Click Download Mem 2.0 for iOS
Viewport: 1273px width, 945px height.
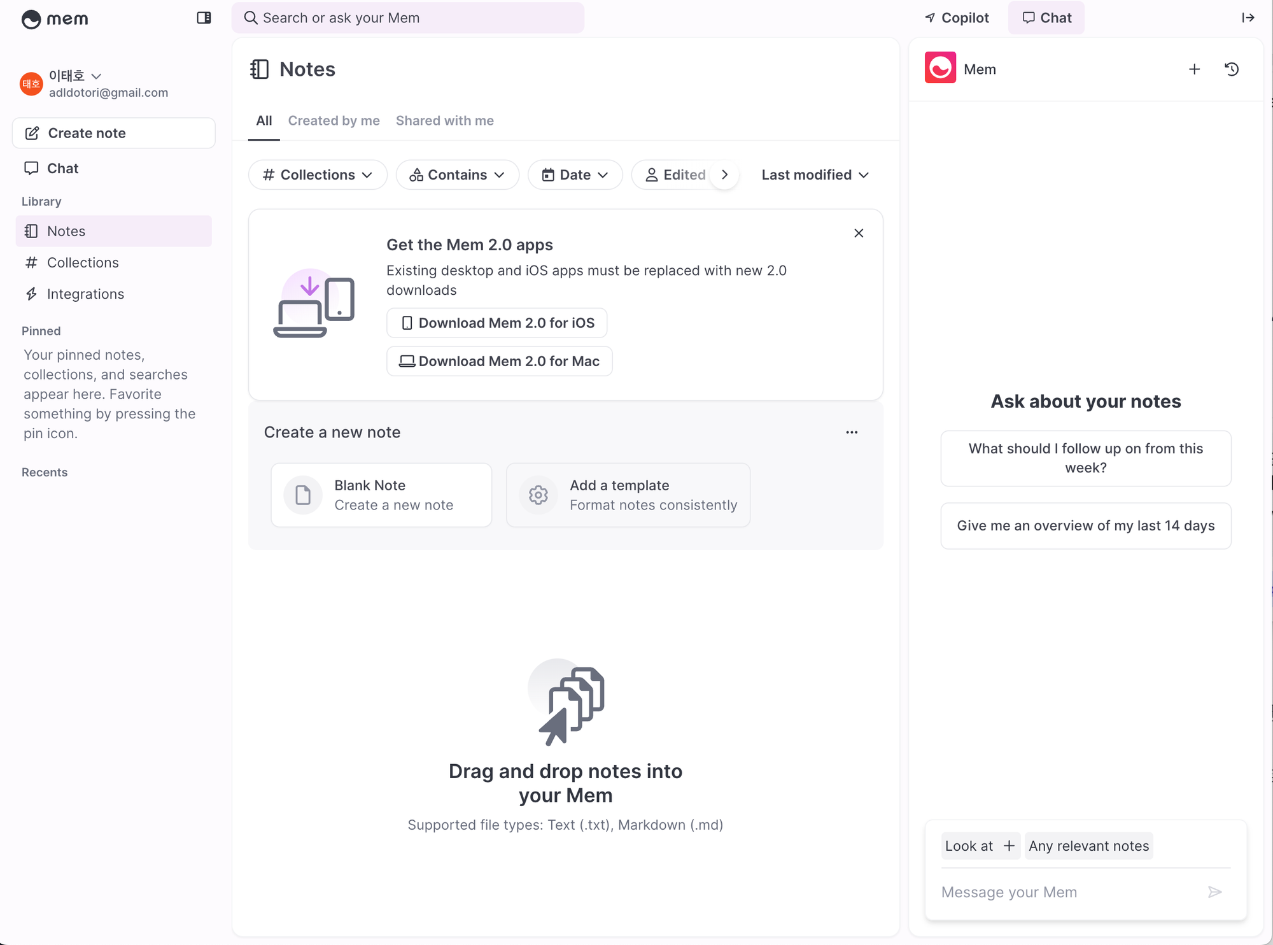point(497,323)
